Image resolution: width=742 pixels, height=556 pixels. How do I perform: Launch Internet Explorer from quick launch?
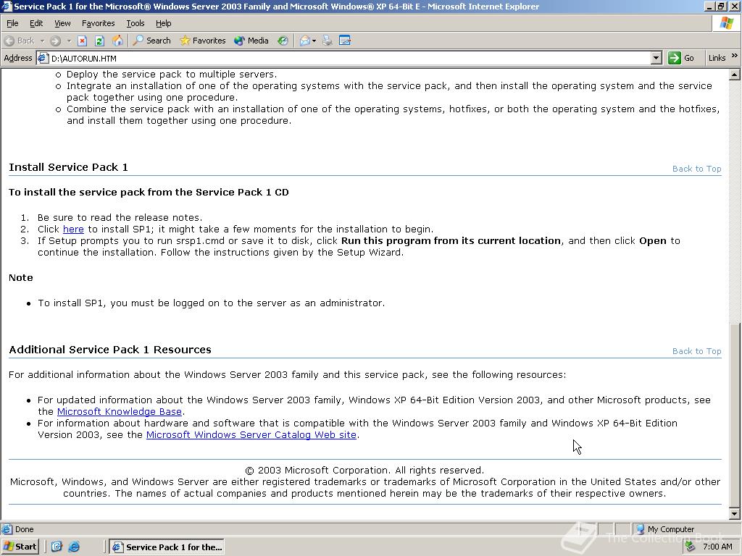[74, 547]
